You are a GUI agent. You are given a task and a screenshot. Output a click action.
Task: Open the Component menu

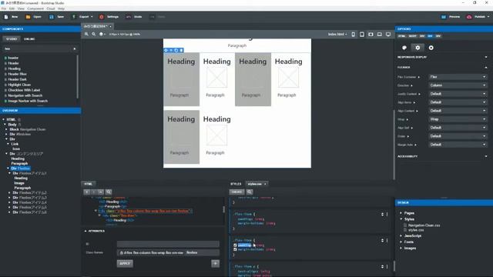35,8
